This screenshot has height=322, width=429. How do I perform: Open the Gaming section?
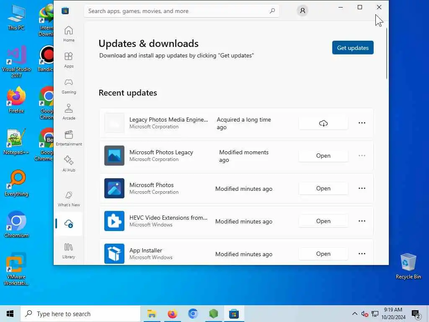coord(69,86)
